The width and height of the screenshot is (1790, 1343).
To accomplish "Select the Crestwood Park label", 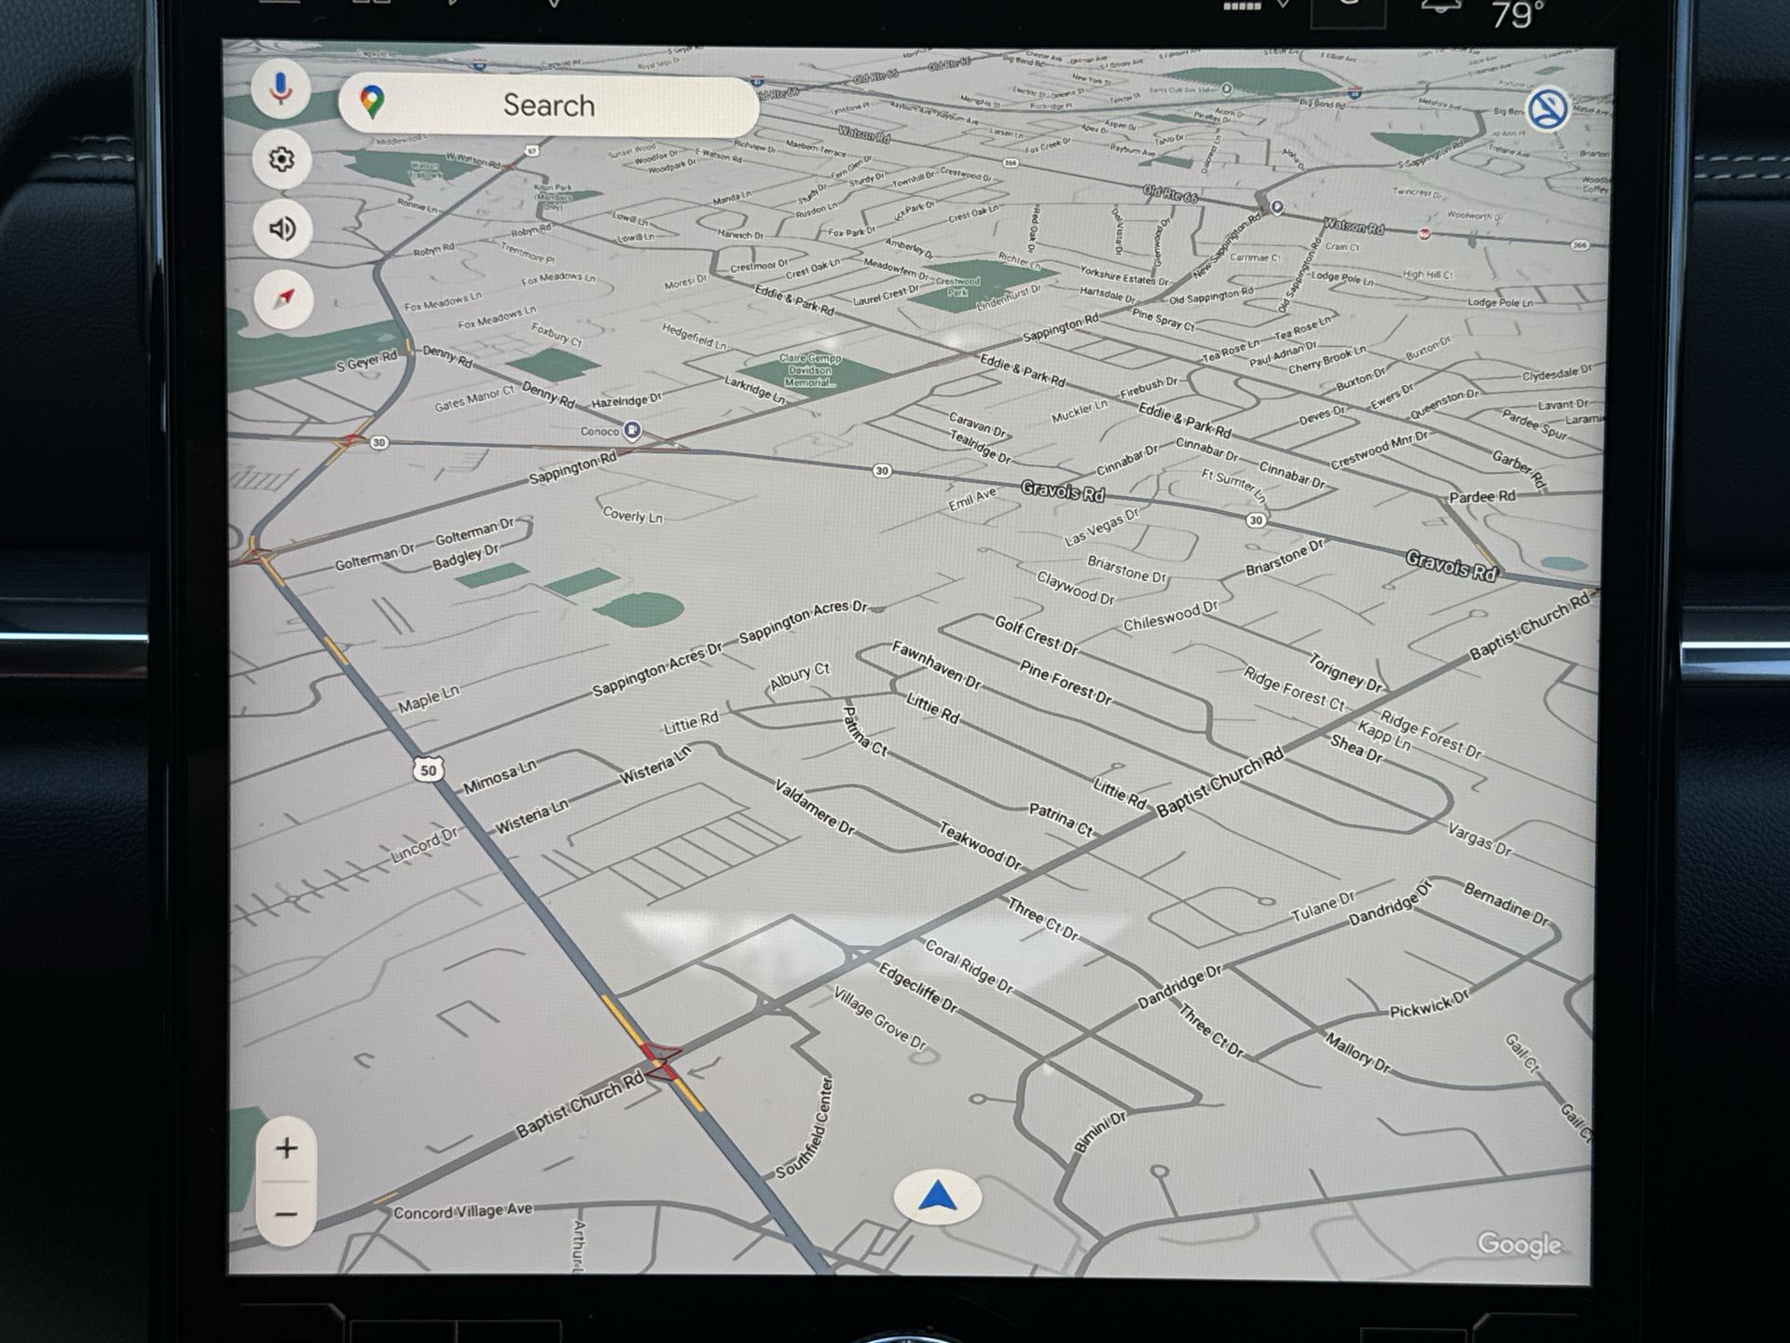I will pyautogui.click(x=957, y=285).
